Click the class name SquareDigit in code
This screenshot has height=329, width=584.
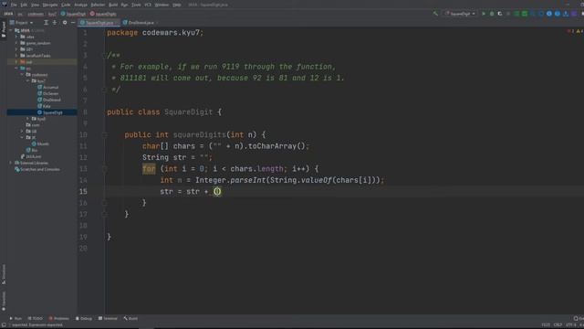[189, 112]
